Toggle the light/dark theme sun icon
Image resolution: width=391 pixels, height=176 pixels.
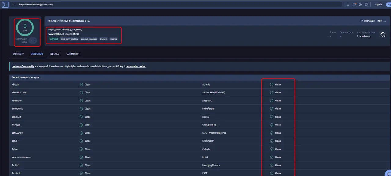pos(367,5)
